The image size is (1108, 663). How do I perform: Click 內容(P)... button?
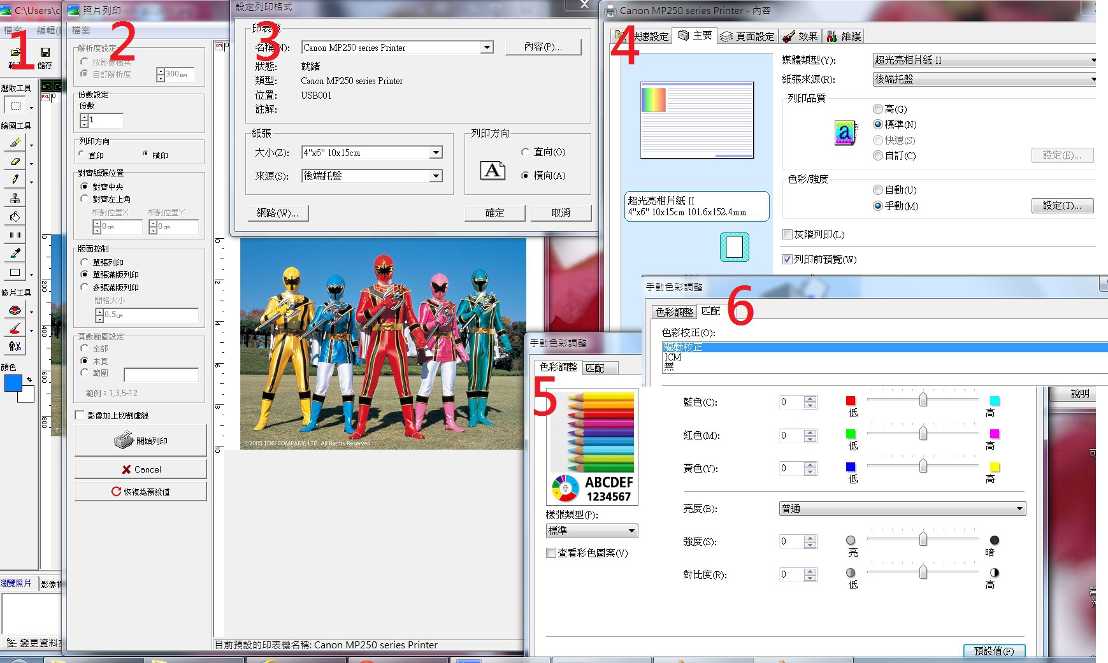coord(543,47)
